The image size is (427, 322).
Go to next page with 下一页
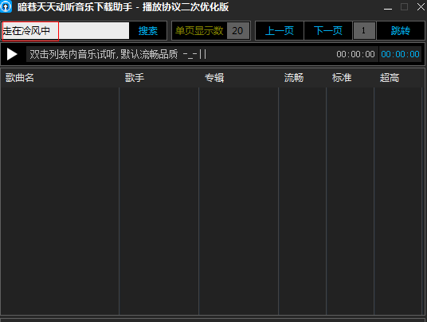[328, 31]
